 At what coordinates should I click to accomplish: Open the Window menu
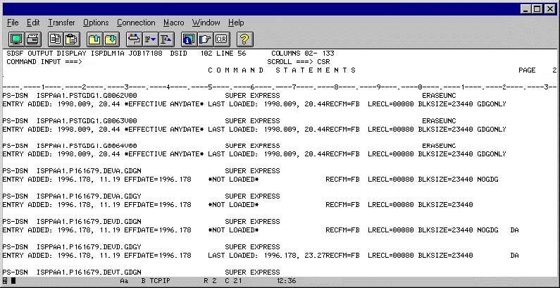(x=206, y=23)
